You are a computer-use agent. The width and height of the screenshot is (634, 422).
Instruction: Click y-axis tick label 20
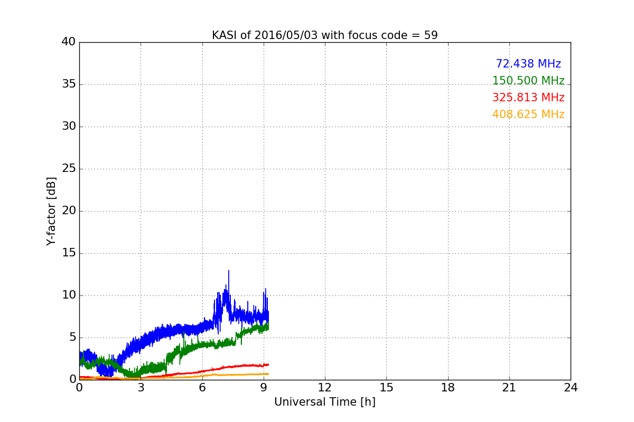tap(69, 211)
